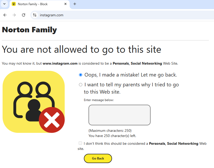Choose 'I want to tell my parents' option
Viewport: 214px width, 168px height.
point(81,85)
